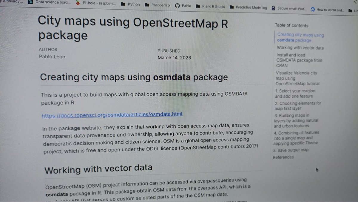Click 'Creating city maps using osmdata package' link
The height and width of the screenshot is (202, 358).
point(300,37)
